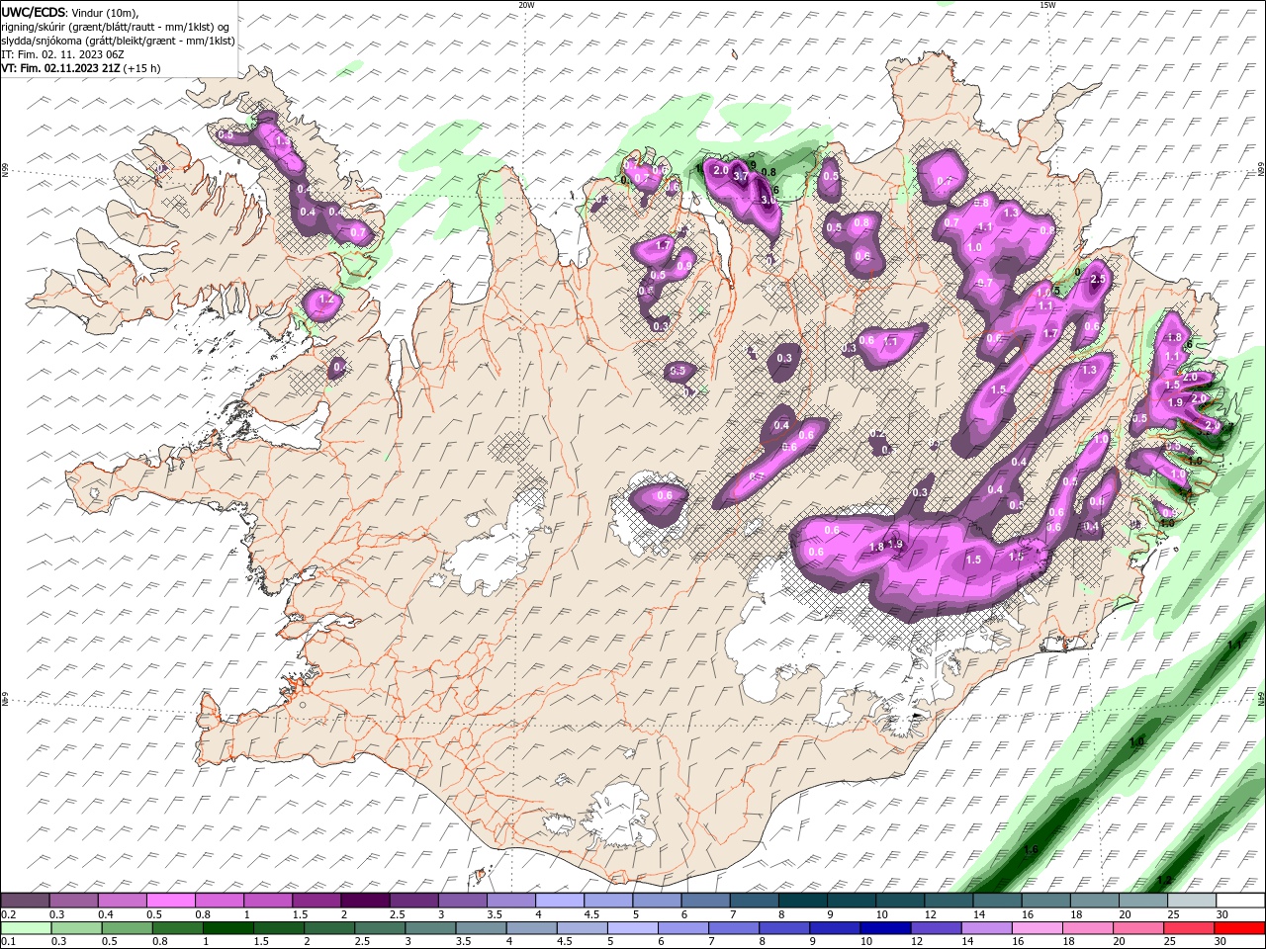Pick the palest green 0.1 rain swatch
Screen dimensions: 1266x949
[26, 928]
